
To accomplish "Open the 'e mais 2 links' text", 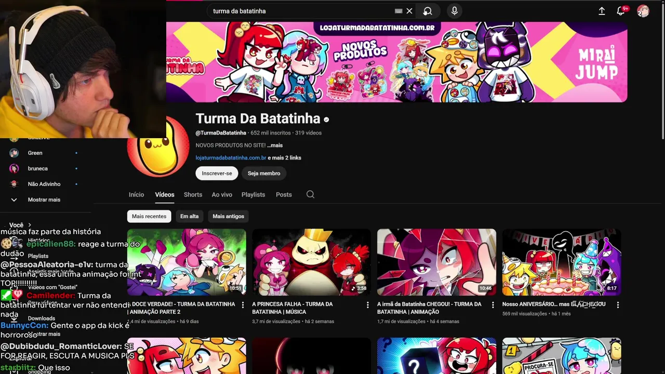I will (x=284, y=158).
